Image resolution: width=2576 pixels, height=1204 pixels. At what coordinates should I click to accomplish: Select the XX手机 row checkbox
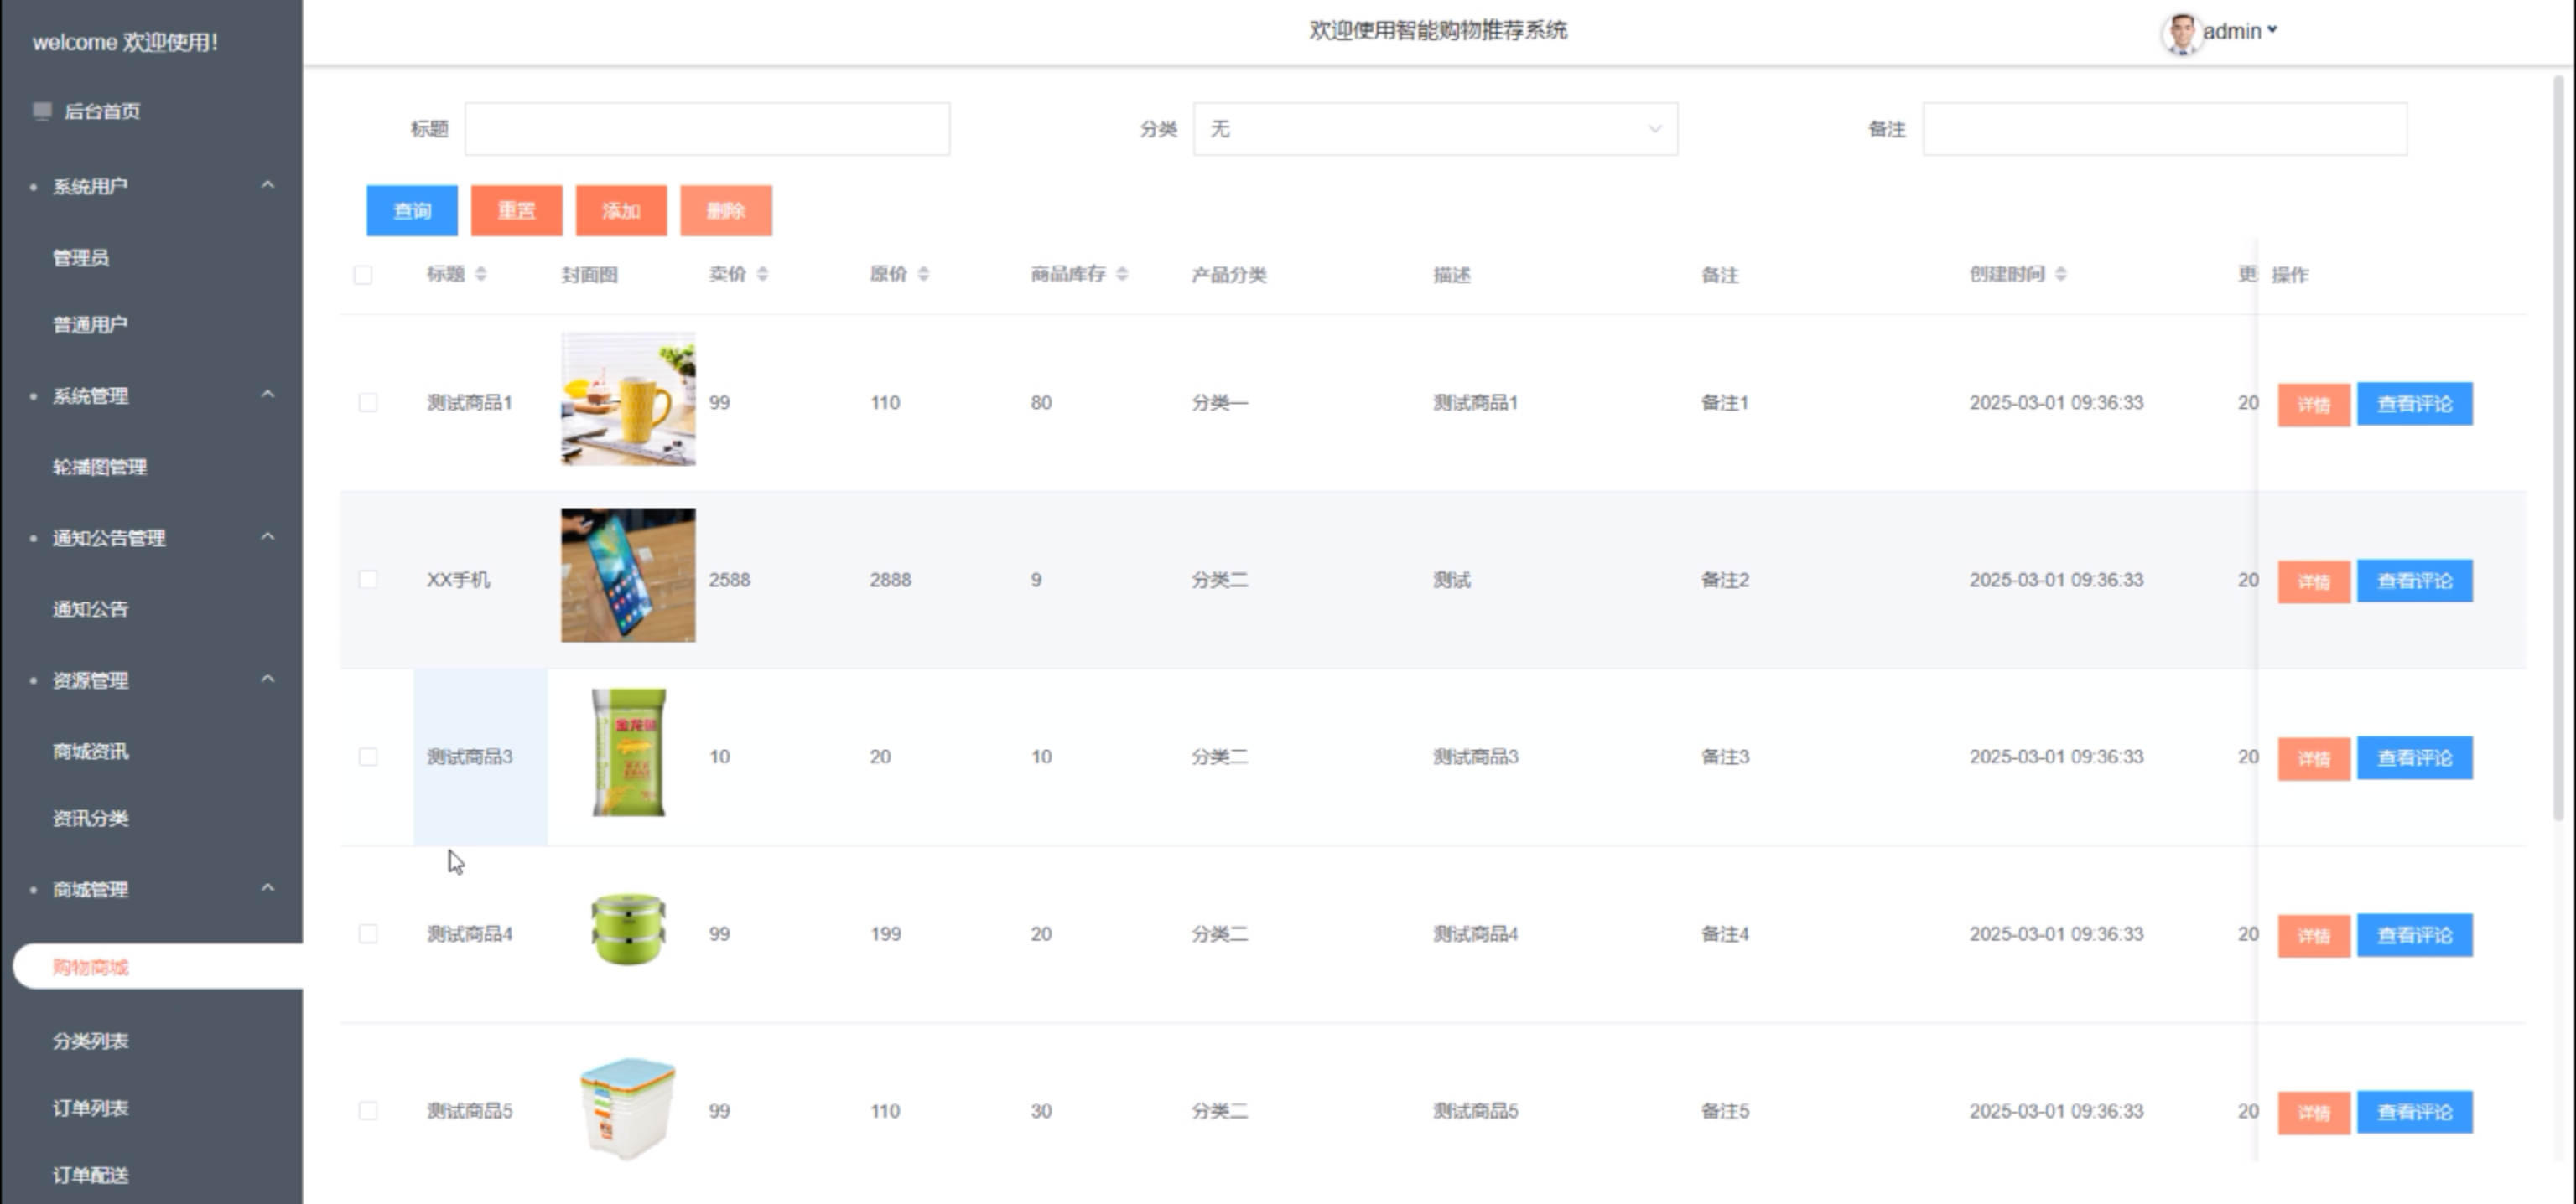368,580
